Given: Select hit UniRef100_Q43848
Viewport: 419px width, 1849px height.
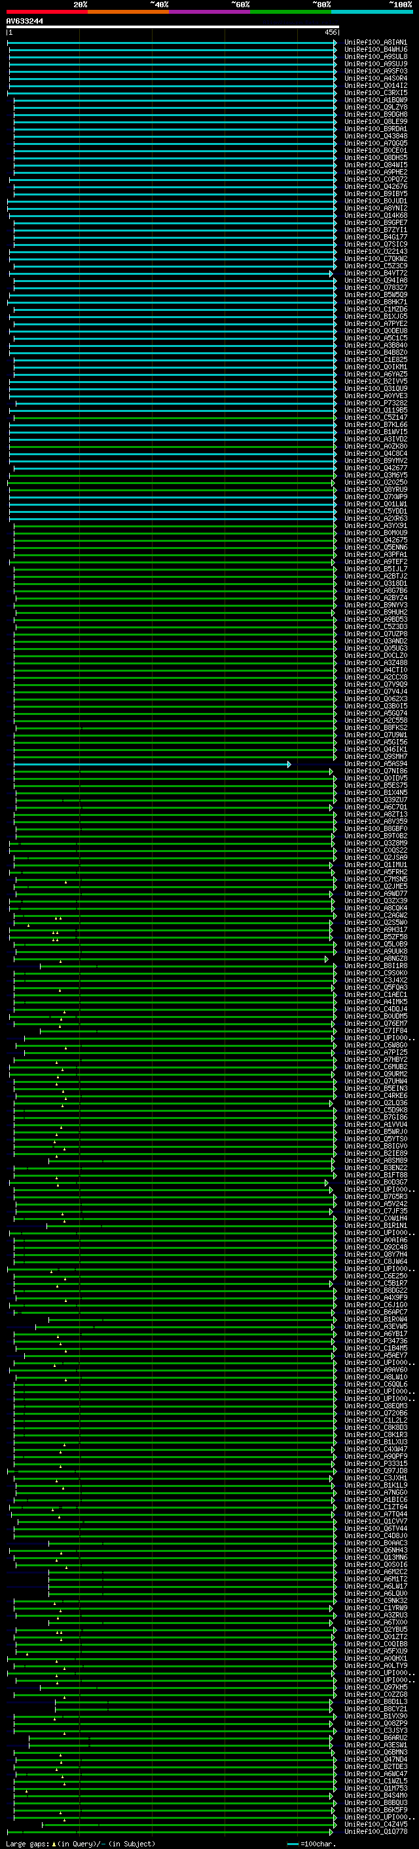Looking at the screenshot, I should (x=375, y=136).
